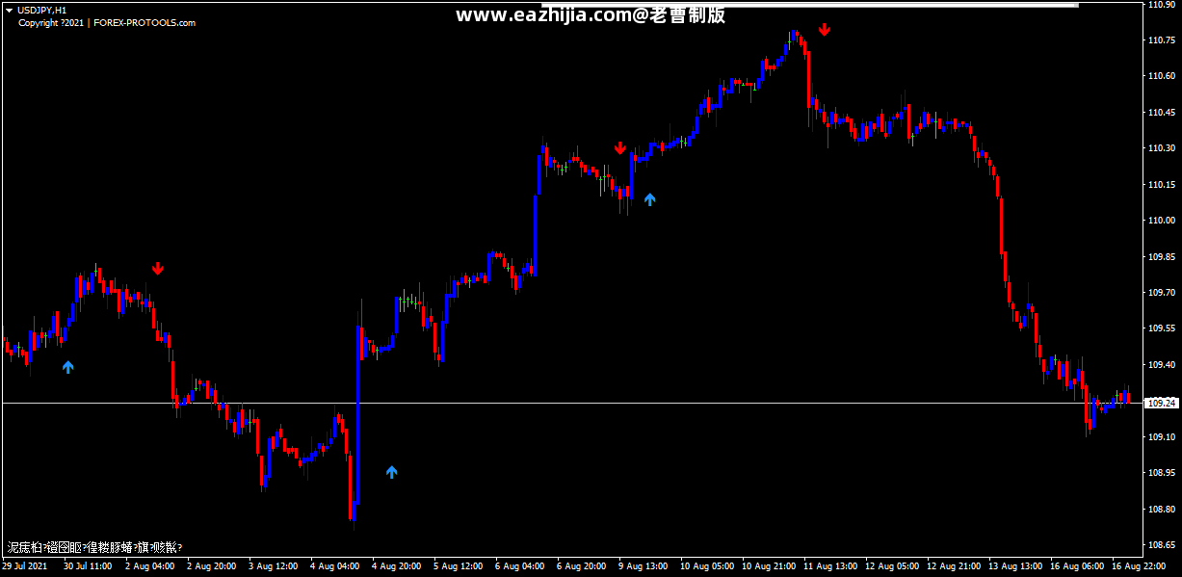Click the triangle icon beside USDJPY,H1
The width and height of the screenshot is (1182, 577).
click(9, 10)
